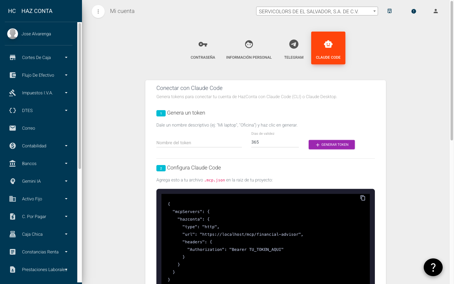The image size is (454, 284).
Task: Select the Claude Code tab label
Action: coord(328,57)
